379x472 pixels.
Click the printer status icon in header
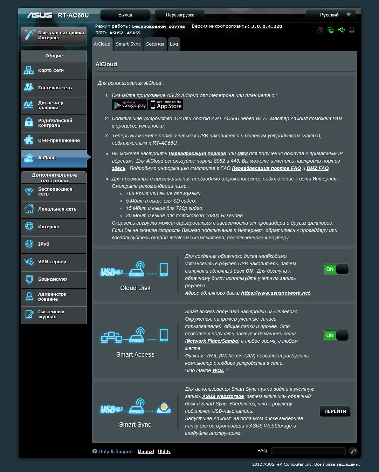[x=352, y=30]
